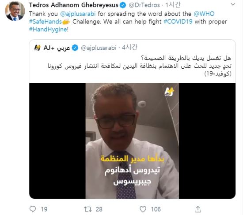Play the embedded AJ+ video
Screen dimensions: 243x215
click(x=132, y=141)
